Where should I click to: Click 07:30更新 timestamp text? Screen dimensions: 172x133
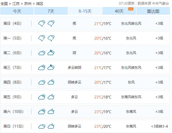[x=127, y=3]
